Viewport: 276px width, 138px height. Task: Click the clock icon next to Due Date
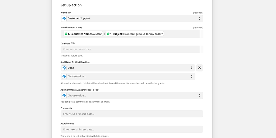(74, 43)
